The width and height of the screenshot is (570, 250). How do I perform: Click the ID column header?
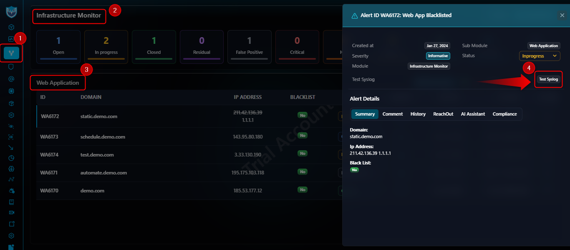coord(43,97)
